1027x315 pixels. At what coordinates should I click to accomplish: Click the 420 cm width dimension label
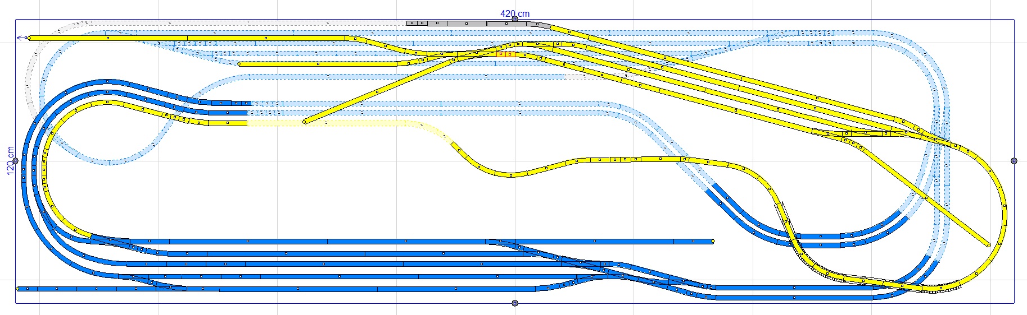tap(515, 13)
